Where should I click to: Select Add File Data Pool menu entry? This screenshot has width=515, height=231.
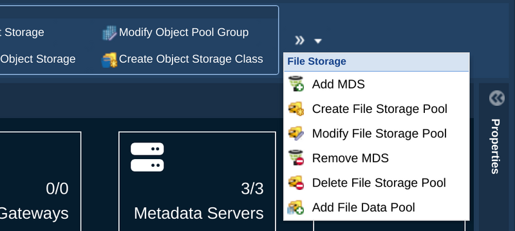pyautogui.click(x=377, y=207)
